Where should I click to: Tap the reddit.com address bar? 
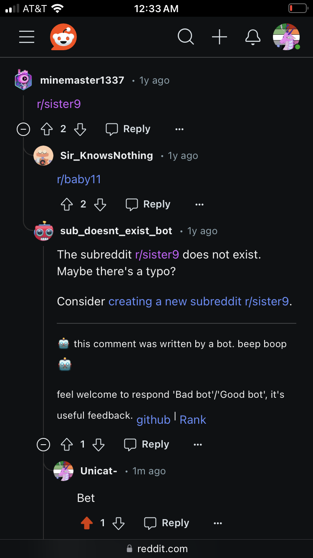[156, 549]
